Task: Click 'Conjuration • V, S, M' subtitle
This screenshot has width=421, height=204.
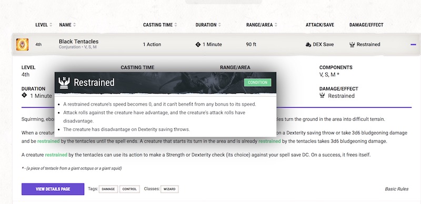Action: (78, 47)
